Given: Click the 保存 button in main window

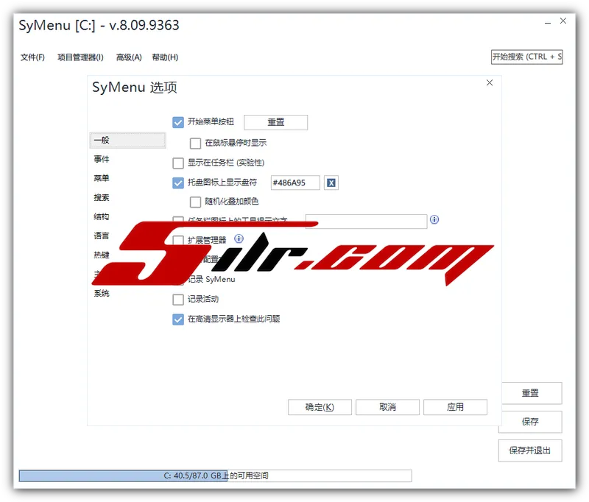Looking at the screenshot, I should 530,422.
